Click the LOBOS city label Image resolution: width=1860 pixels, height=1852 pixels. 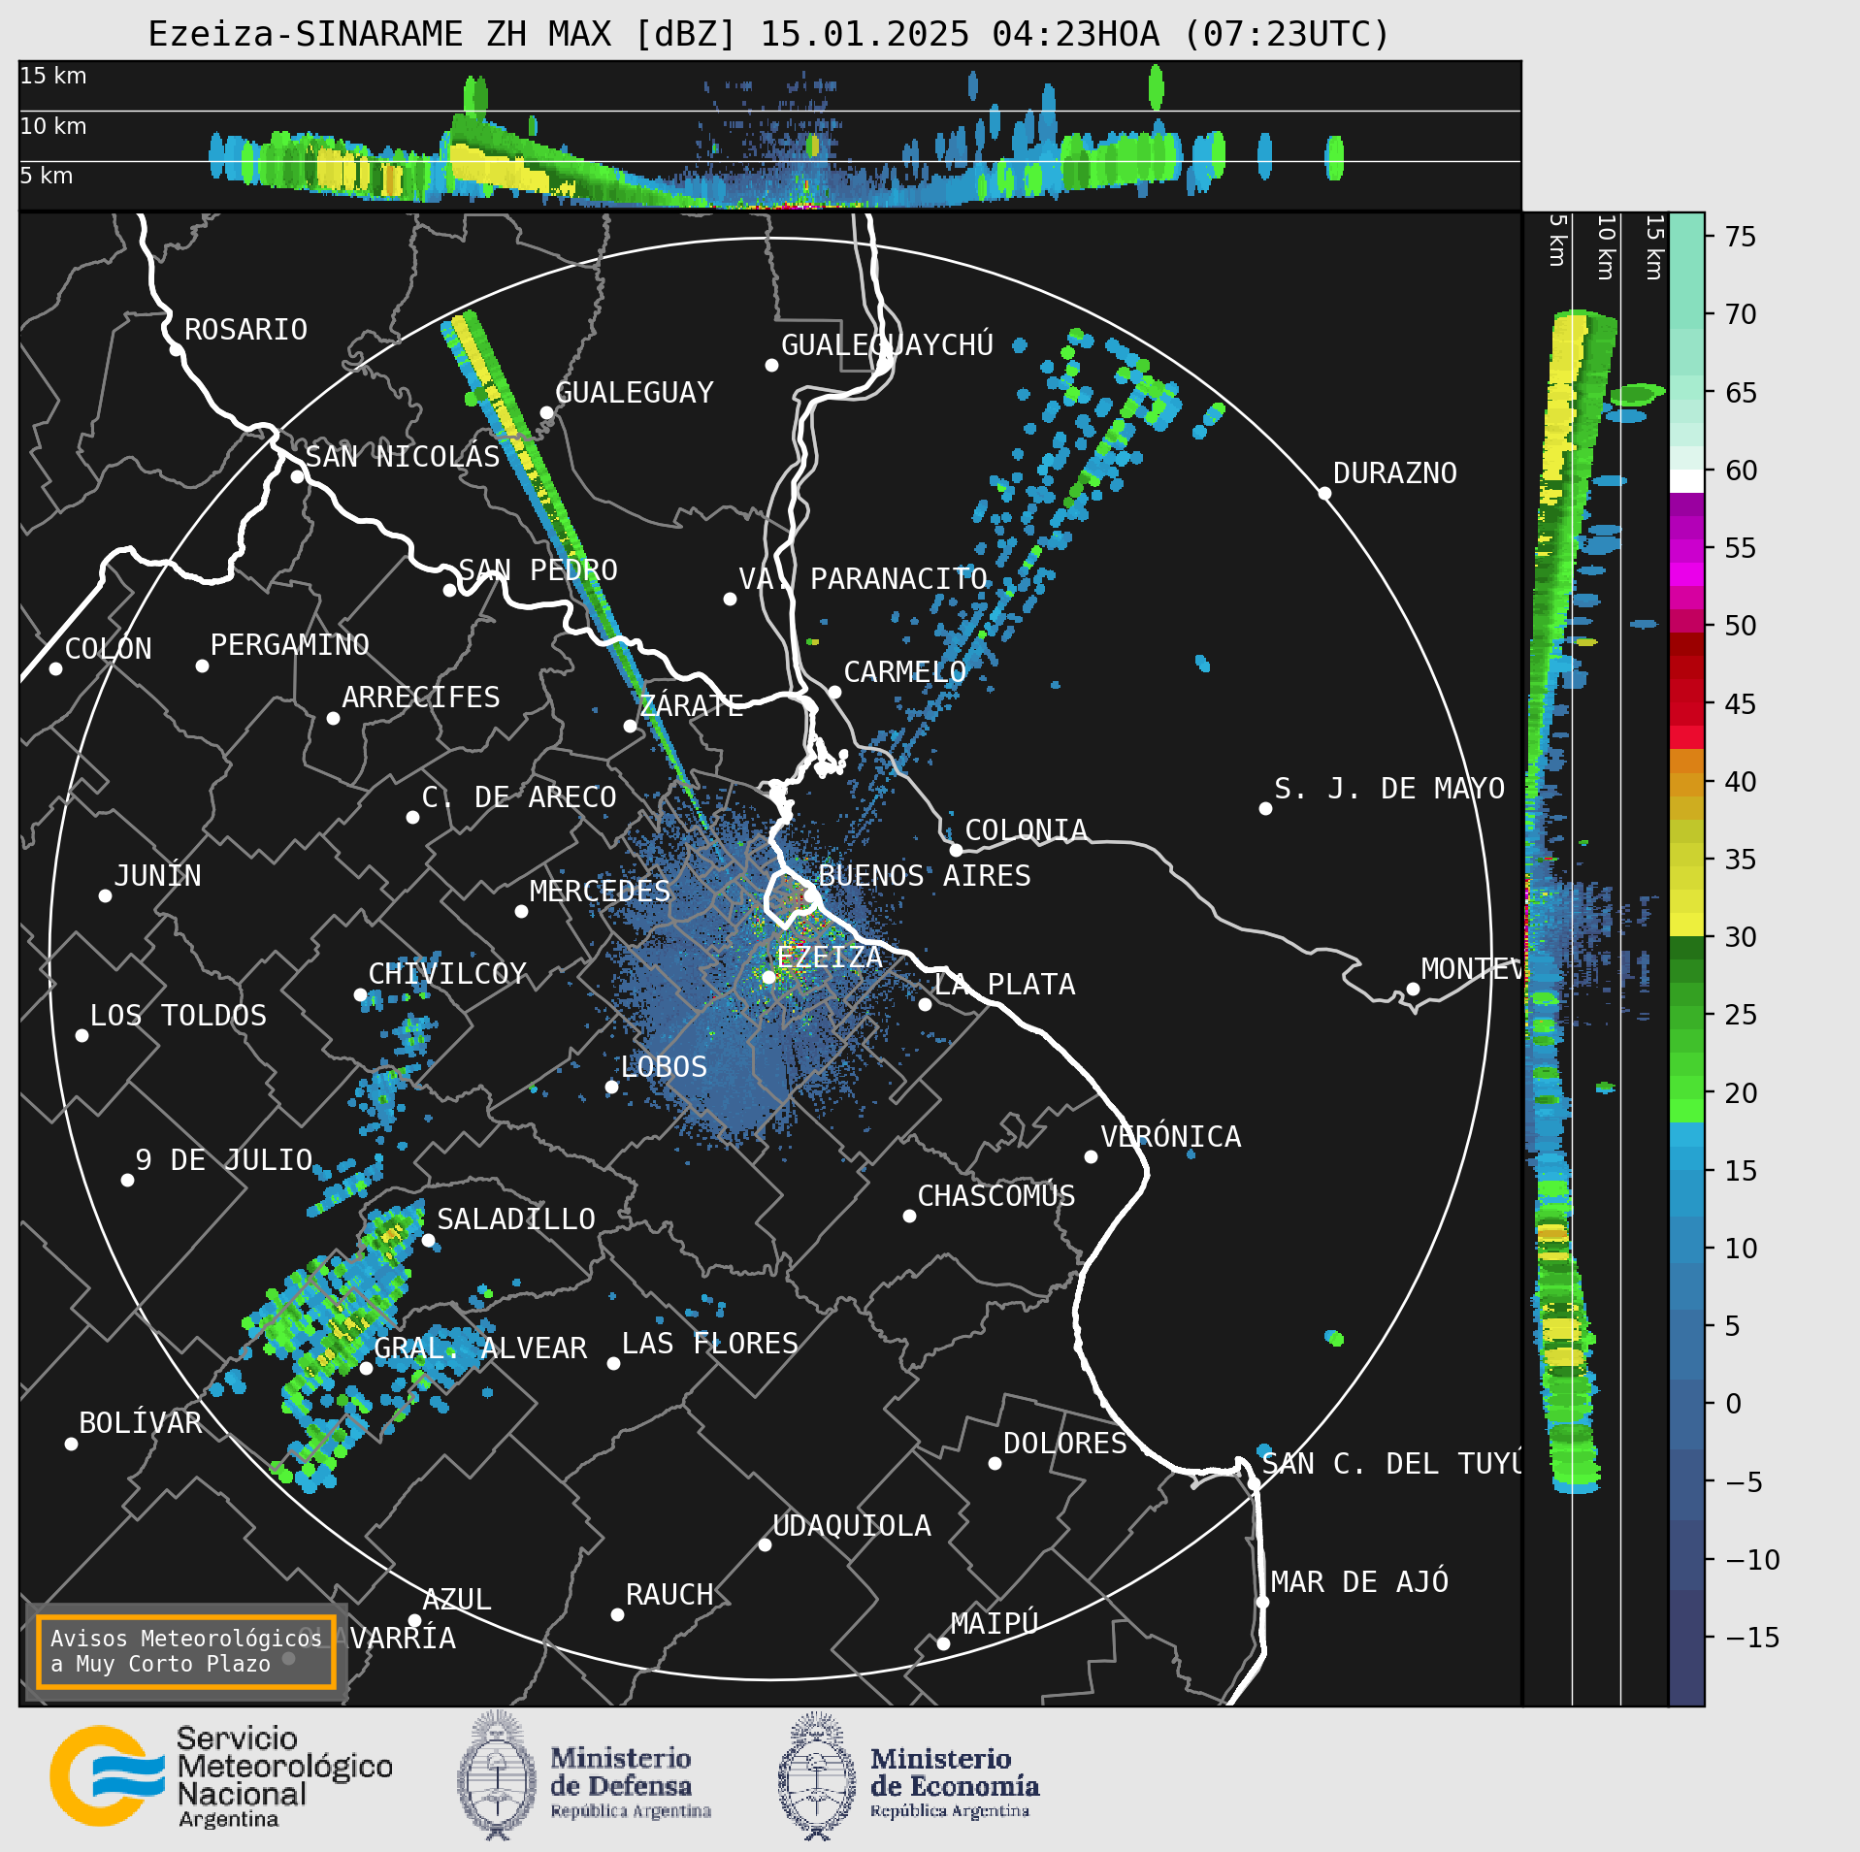pos(664,1067)
